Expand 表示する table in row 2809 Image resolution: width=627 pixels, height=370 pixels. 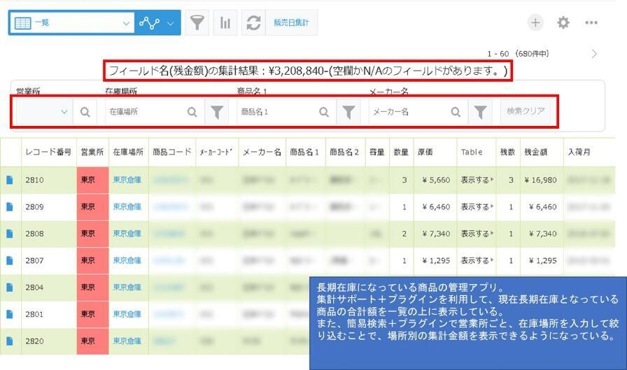(477, 206)
